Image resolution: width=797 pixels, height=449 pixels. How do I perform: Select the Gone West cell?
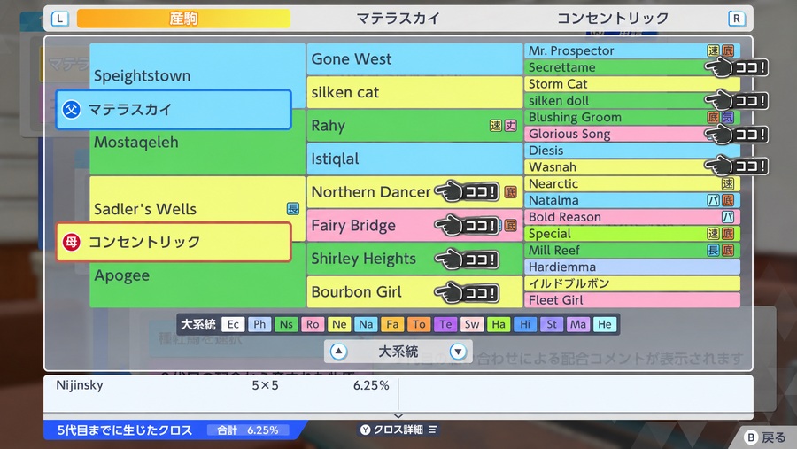coord(414,59)
